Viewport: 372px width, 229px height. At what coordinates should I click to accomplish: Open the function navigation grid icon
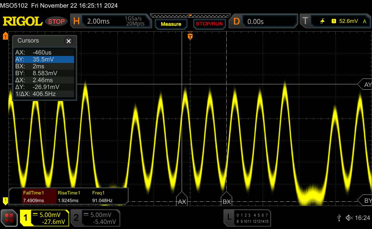point(9,218)
